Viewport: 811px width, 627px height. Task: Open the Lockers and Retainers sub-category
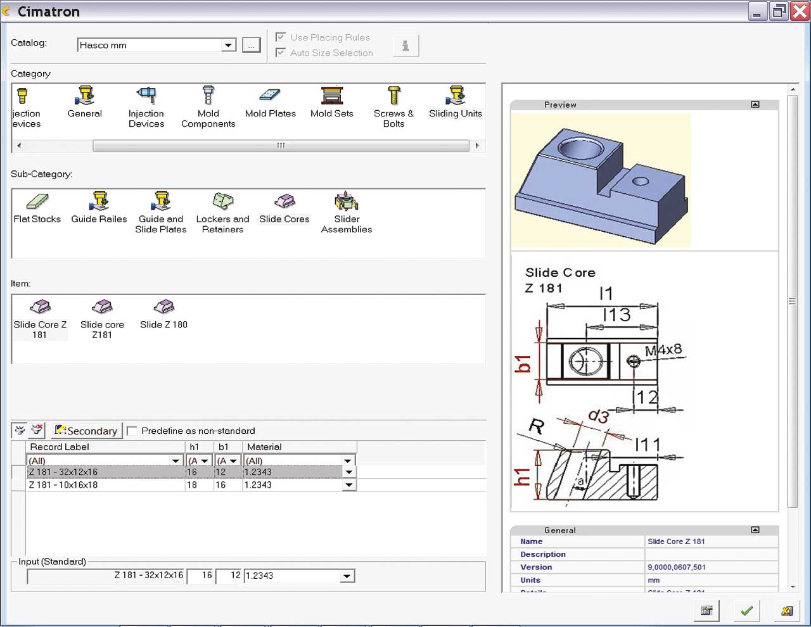click(222, 203)
